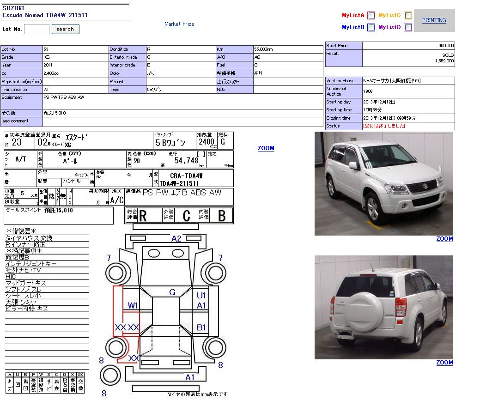Click the overall grade R box on sheet
The width and height of the screenshot is (480, 406).
[x=143, y=216]
